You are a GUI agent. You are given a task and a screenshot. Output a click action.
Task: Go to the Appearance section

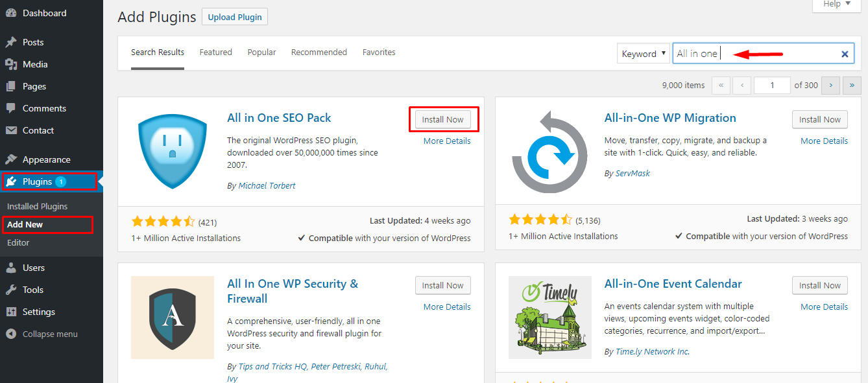click(x=46, y=159)
